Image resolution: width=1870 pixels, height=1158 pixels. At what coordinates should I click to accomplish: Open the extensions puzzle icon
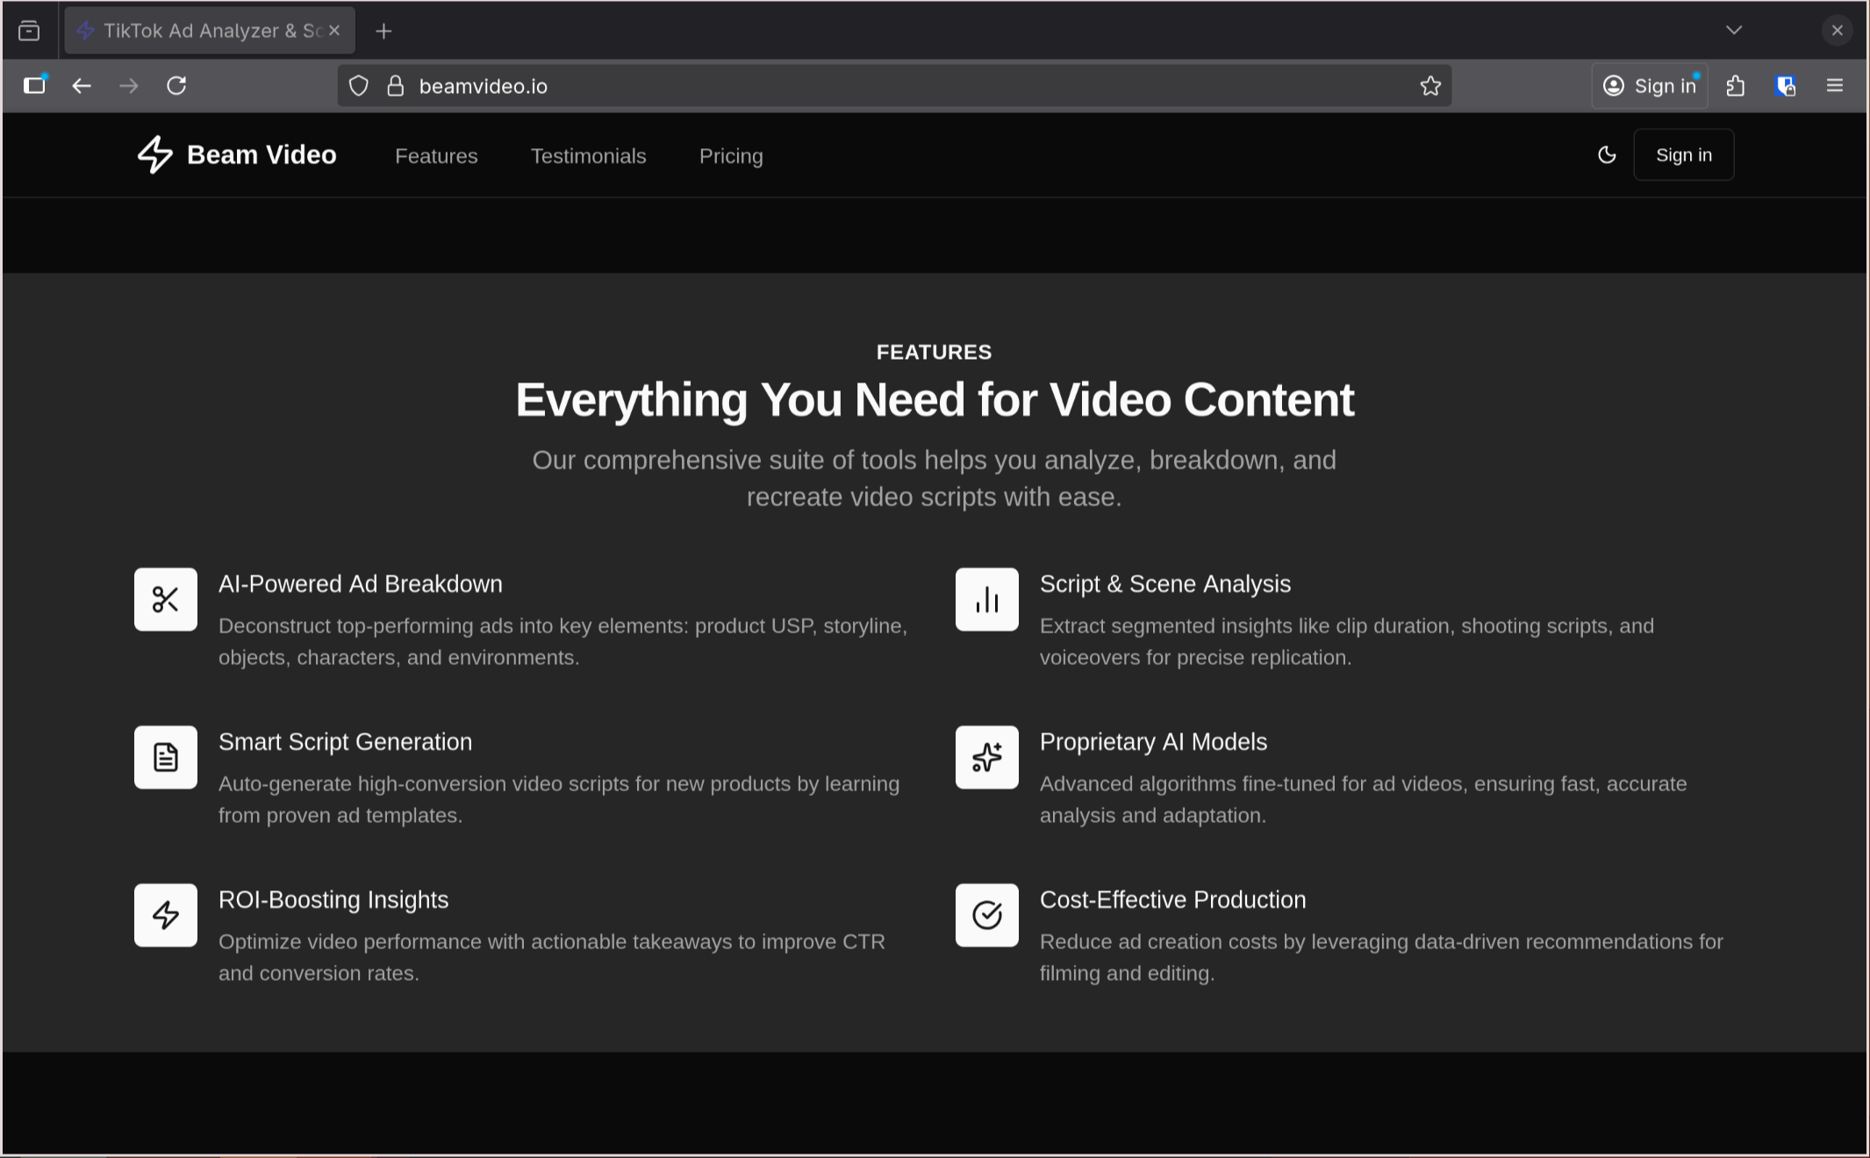[1735, 86]
